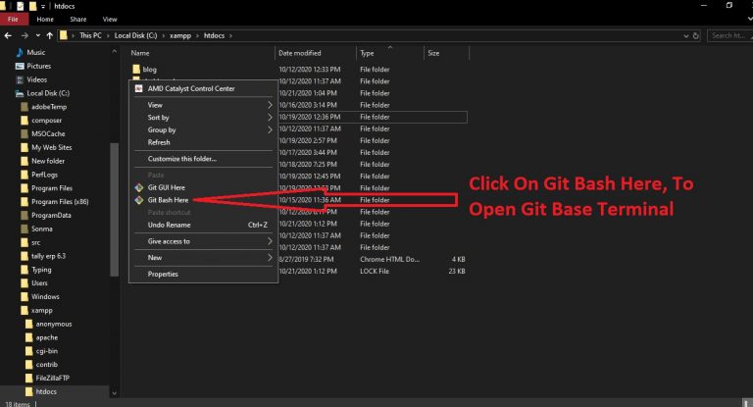Click the address bar refresh icon
Image resolution: width=753 pixels, height=407 pixels.
click(695, 35)
